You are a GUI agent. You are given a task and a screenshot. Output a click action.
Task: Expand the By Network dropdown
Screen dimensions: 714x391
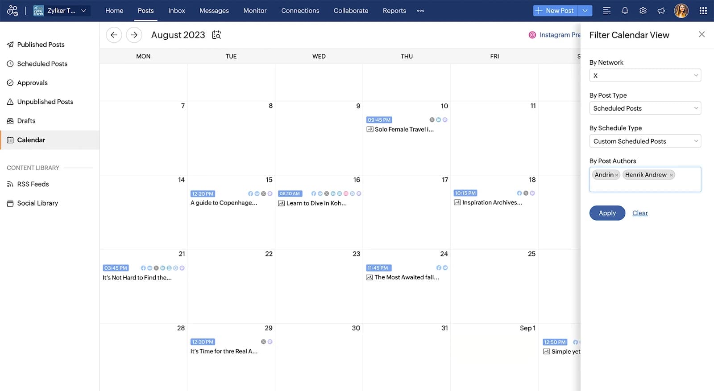(x=645, y=75)
